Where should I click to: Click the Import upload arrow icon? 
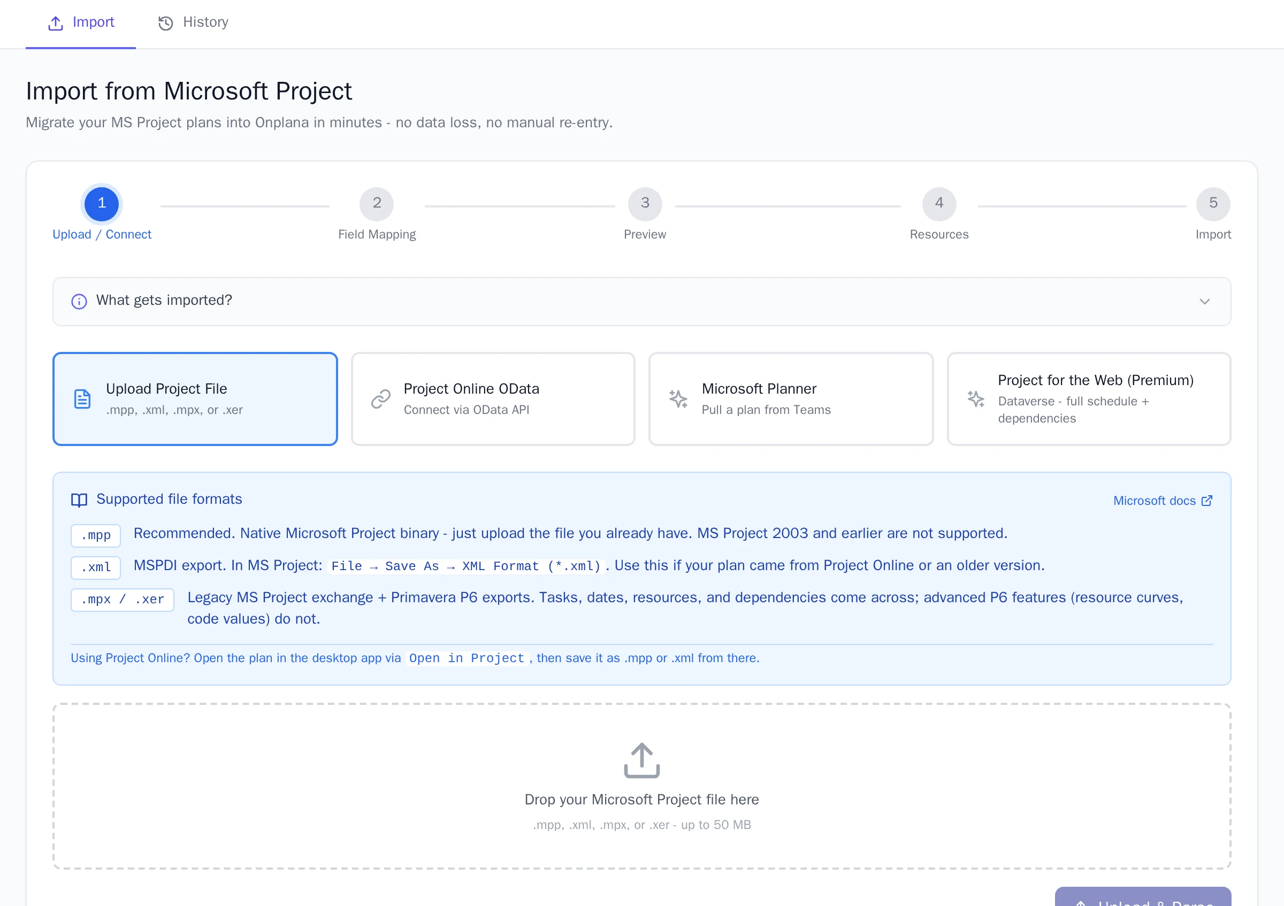(x=55, y=23)
